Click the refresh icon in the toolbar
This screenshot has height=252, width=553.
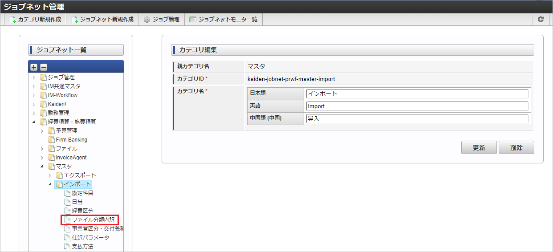(x=541, y=20)
